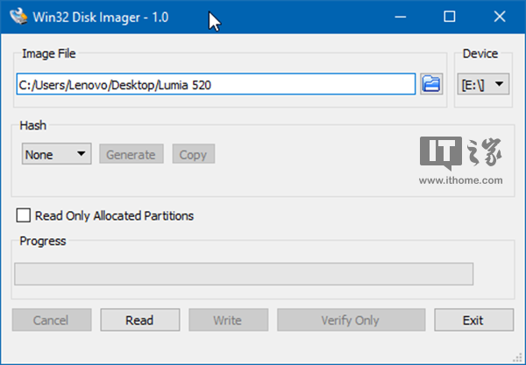This screenshot has width=526, height=365.
Task: Click the Read button
Action: (140, 320)
